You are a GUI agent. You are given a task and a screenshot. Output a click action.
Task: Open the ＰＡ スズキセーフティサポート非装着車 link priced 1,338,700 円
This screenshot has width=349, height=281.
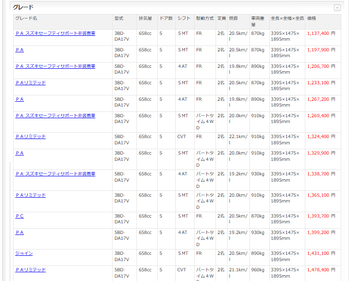click(55, 174)
